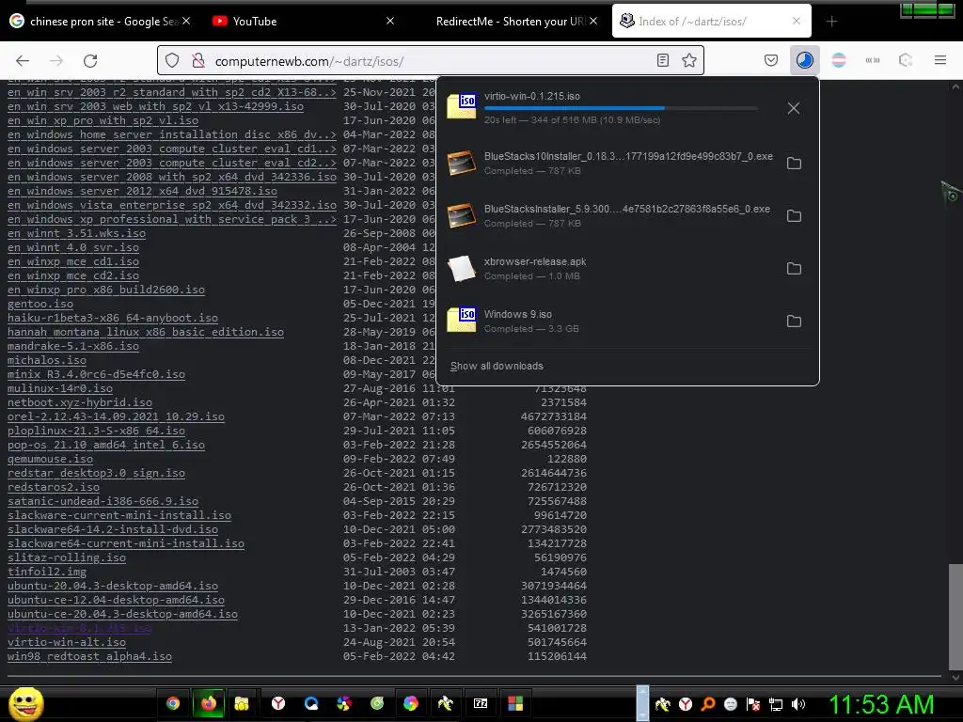The image size is (963, 722).
Task: Open the michalos.iso link
Action: click(47, 360)
